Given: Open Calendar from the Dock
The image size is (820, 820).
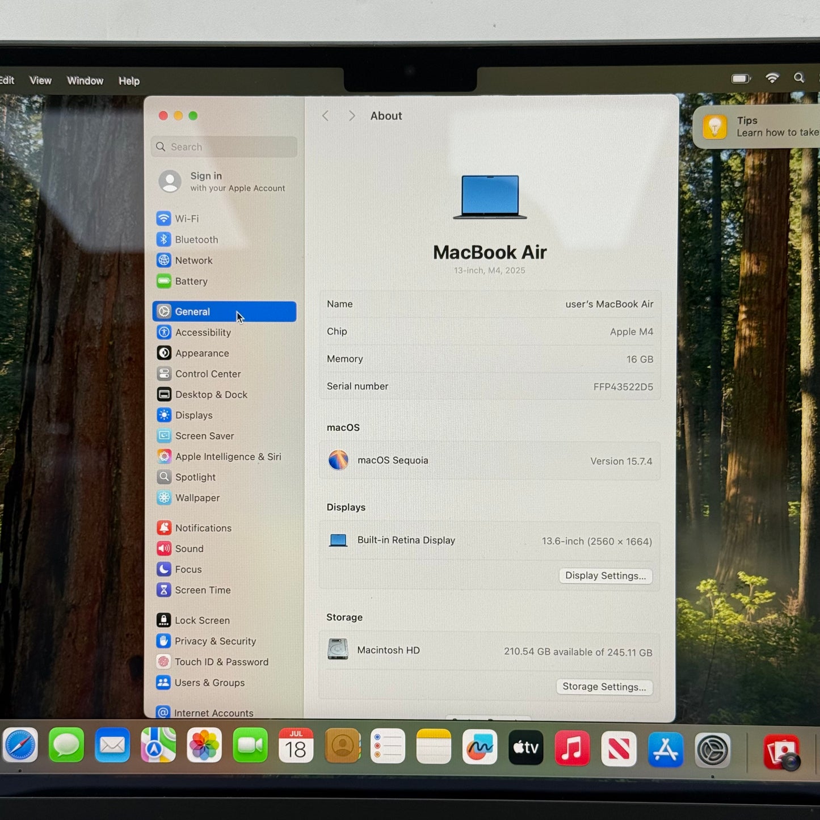Looking at the screenshot, I should tap(296, 746).
